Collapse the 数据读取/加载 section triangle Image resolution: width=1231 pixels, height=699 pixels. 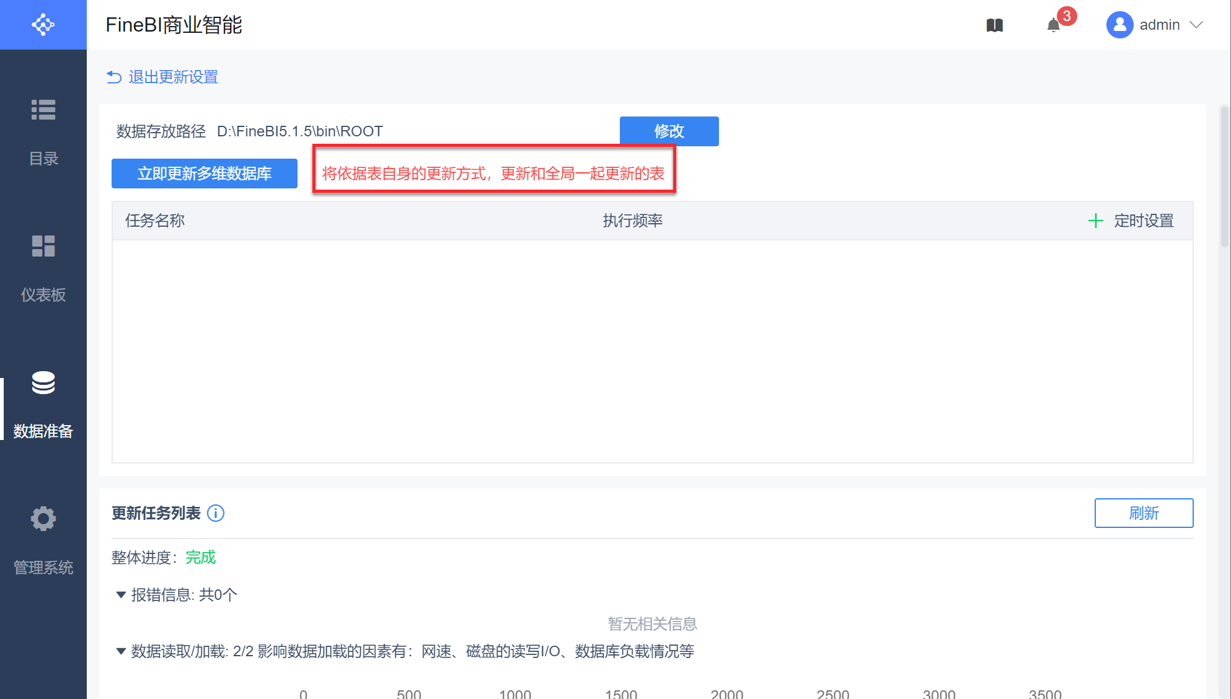tap(121, 651)
